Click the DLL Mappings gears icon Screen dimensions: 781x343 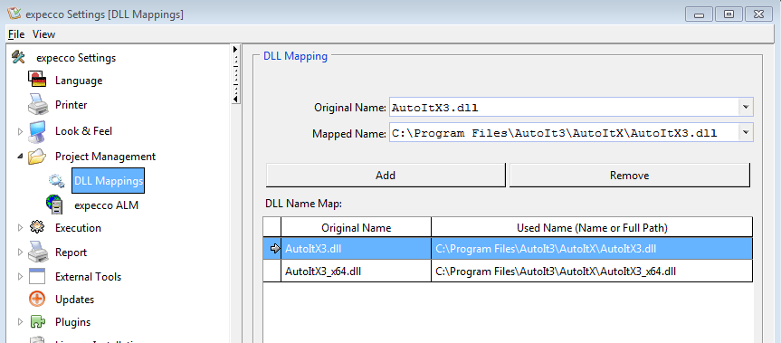point(56,181)
